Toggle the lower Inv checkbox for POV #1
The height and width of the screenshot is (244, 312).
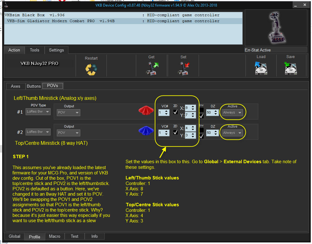click(201, 116)
